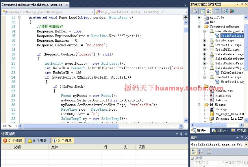
Task: Sort error list by 文件 column
Action: (75, 147)
